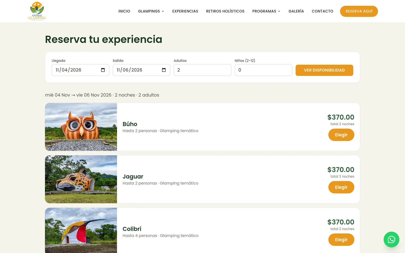The image size is (405, 253).
Task: Choose the Colibrí glamping with Elegir
Action: [x=341, y=240]
